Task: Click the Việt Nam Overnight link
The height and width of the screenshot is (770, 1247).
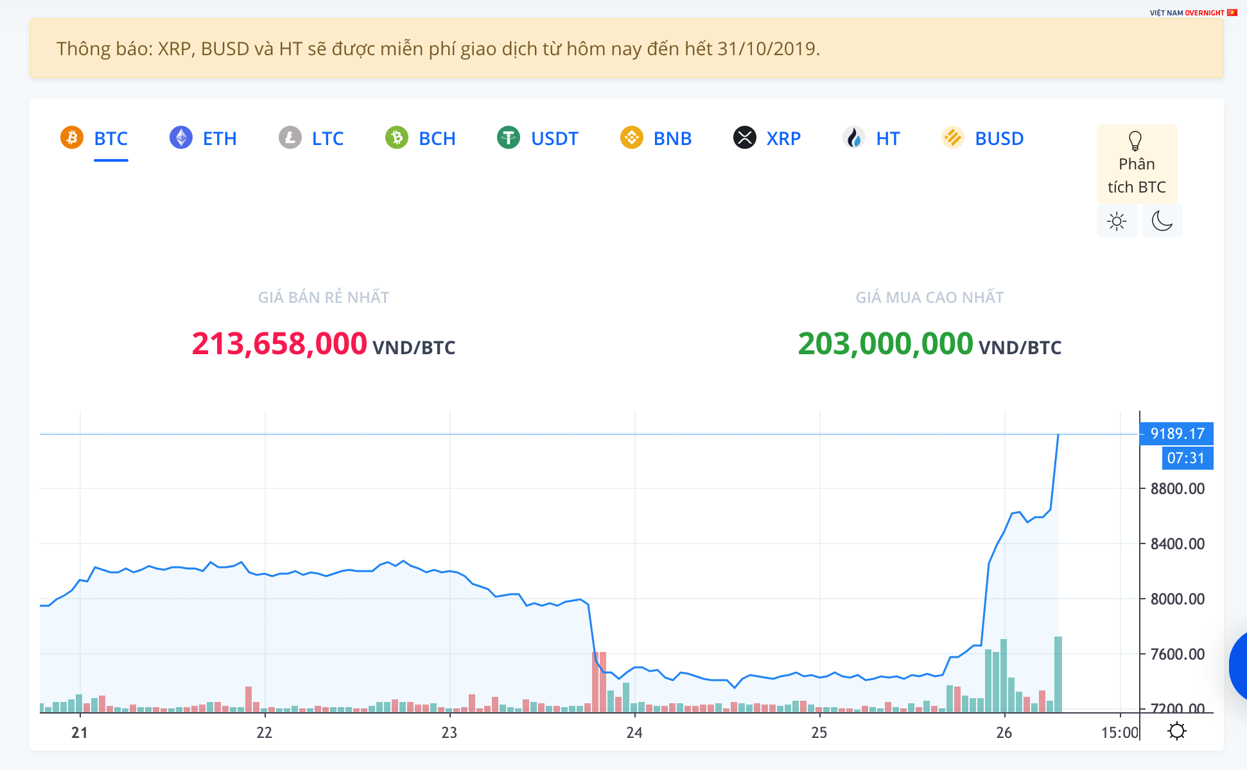Action: (1192, 12)
